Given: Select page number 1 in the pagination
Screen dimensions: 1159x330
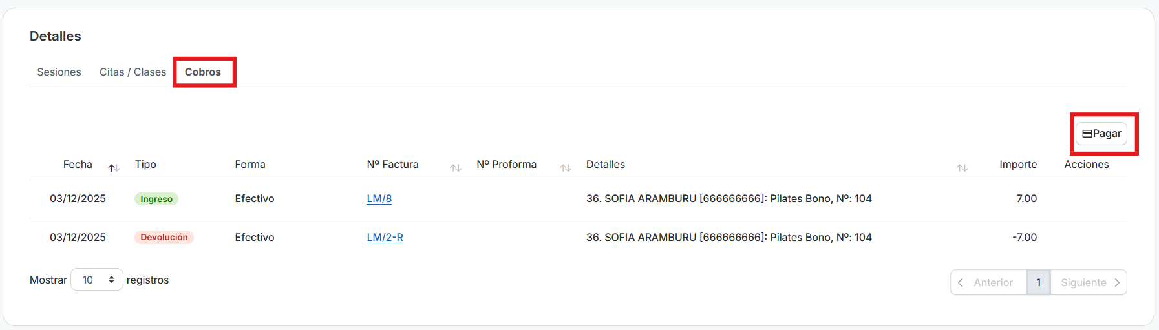Looking at the screenshot, I should (1038, 282).
